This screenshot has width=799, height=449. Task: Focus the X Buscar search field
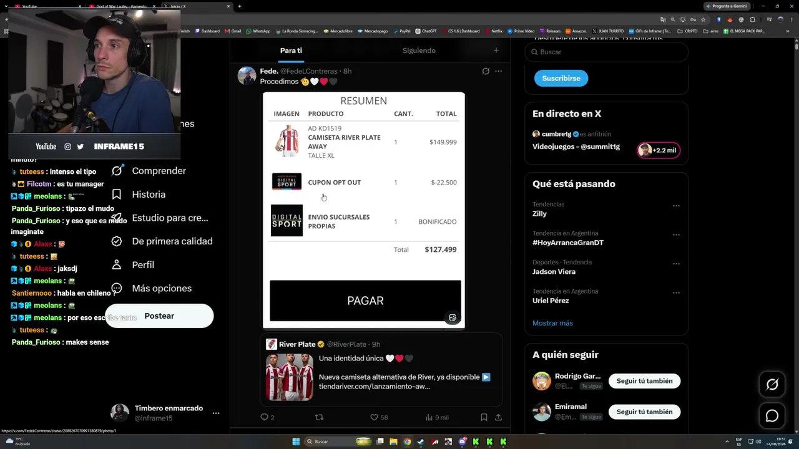pyautogui.click(x=607, y=52)
